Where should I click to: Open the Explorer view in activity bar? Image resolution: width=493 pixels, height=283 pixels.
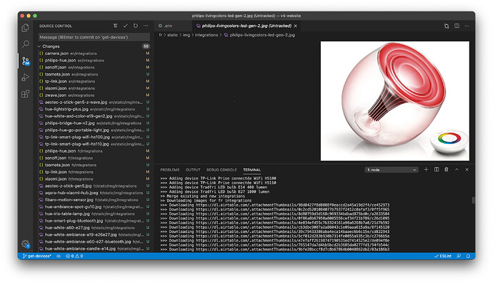point(26,28)
